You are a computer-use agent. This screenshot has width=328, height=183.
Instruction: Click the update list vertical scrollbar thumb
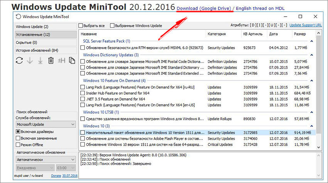point(318,84)
